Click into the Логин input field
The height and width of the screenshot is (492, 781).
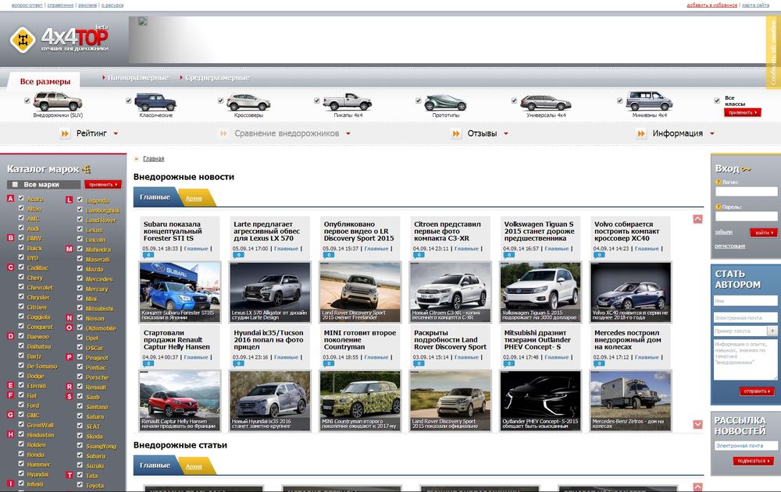pos(746,192)
